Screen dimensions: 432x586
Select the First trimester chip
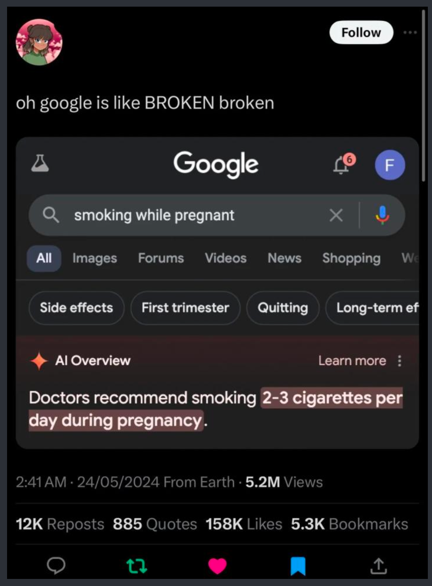(x=185, y=308)
